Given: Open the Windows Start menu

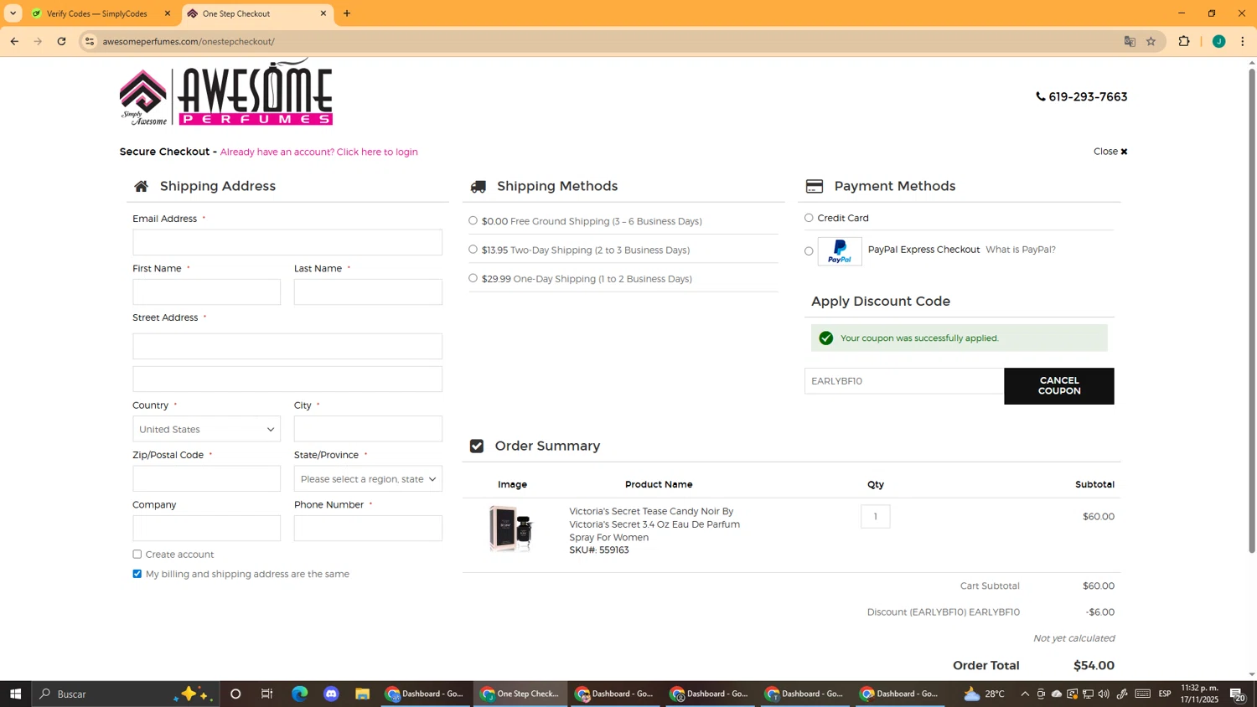Looking at the screenshot, I should 15,694.
